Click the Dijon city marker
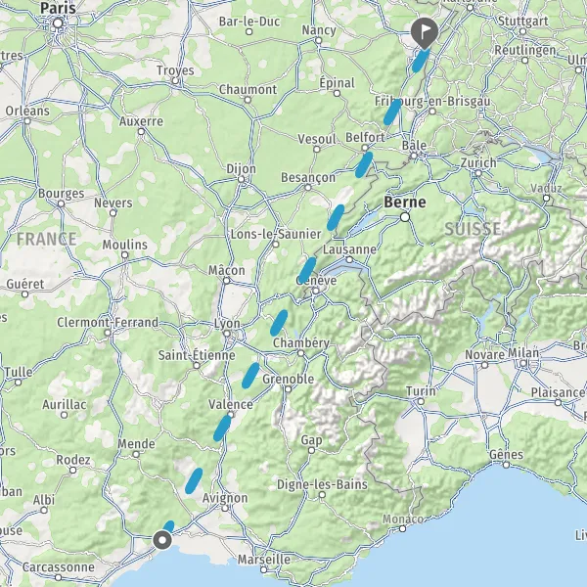The height and width of the screenshot is (587, 587). pyautogui.click(x=242, y=179)
